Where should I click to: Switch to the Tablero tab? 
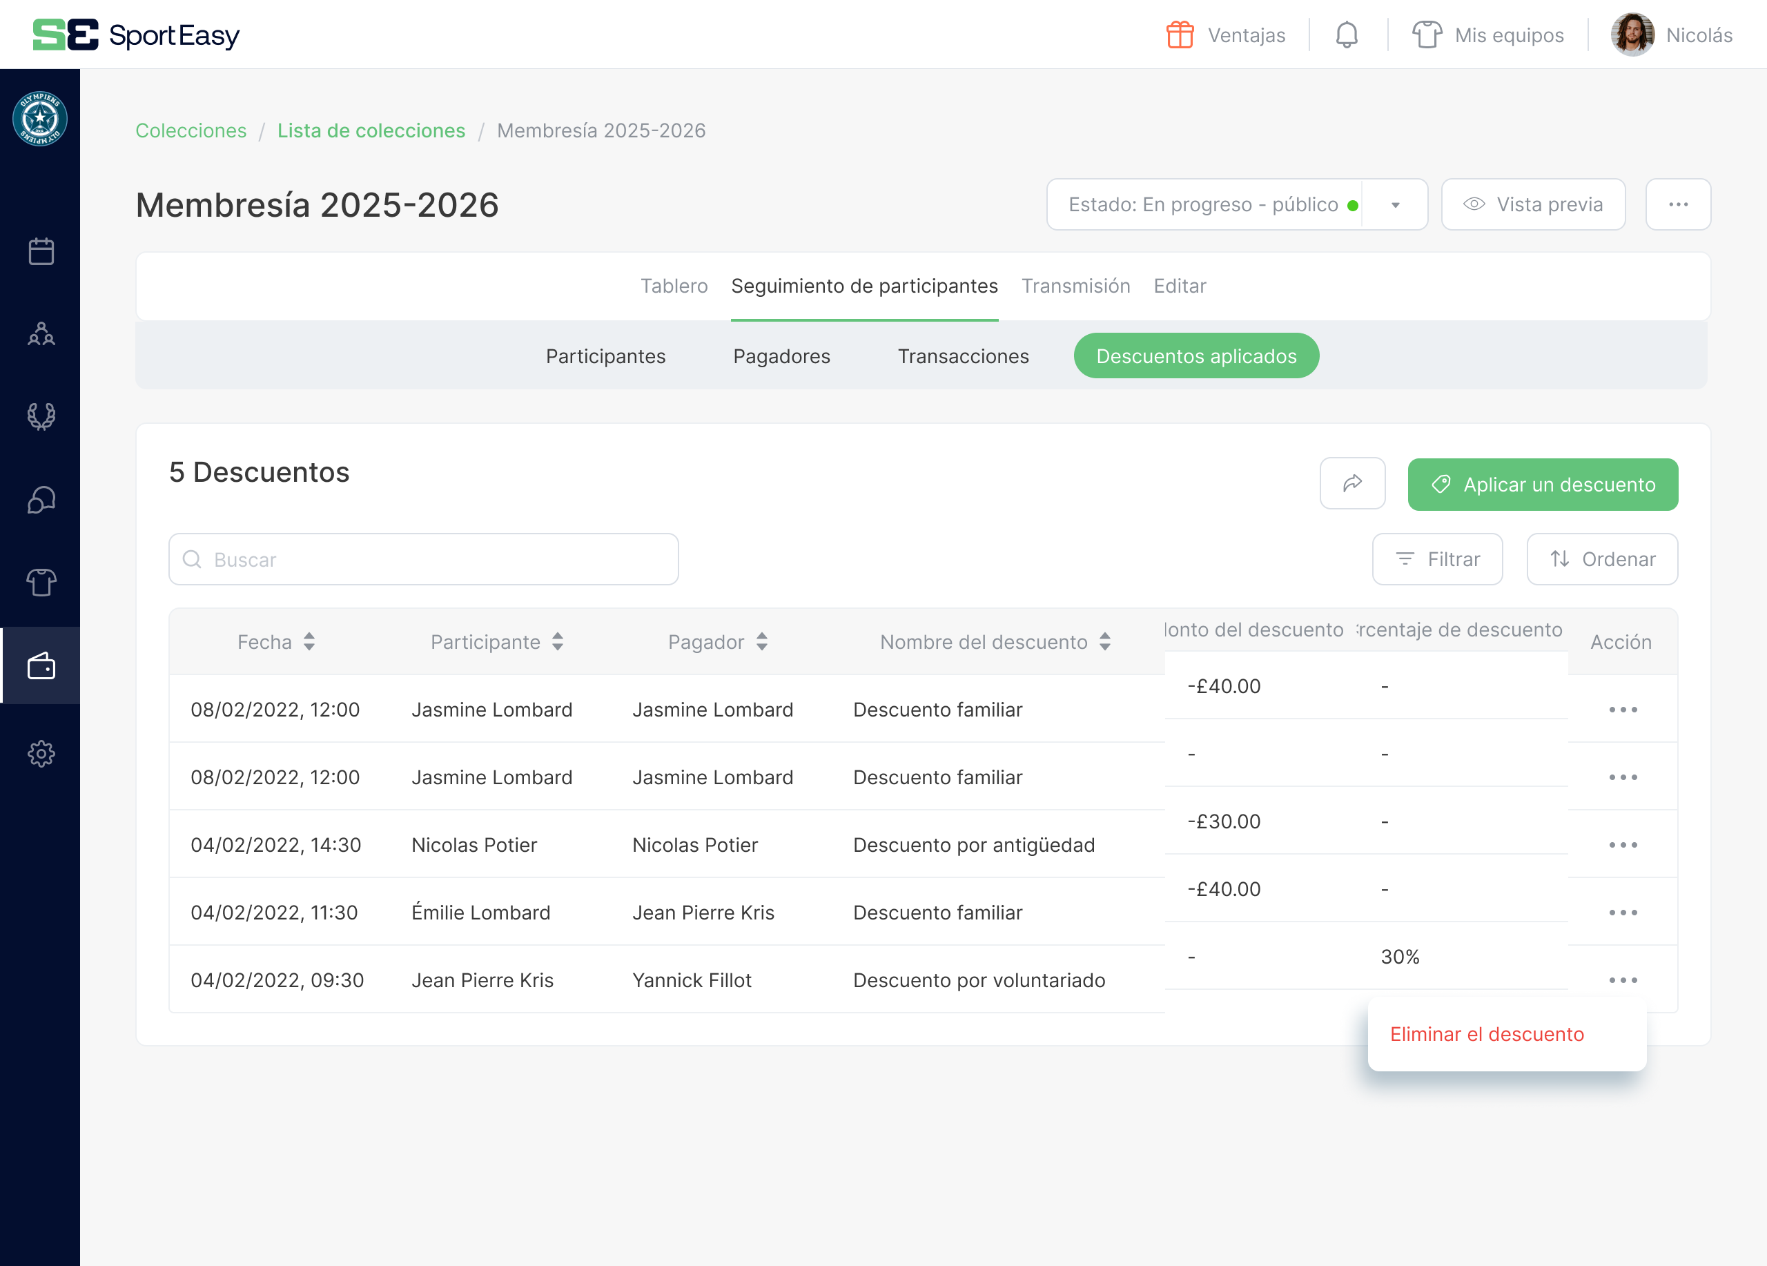(x=674, y=286)
